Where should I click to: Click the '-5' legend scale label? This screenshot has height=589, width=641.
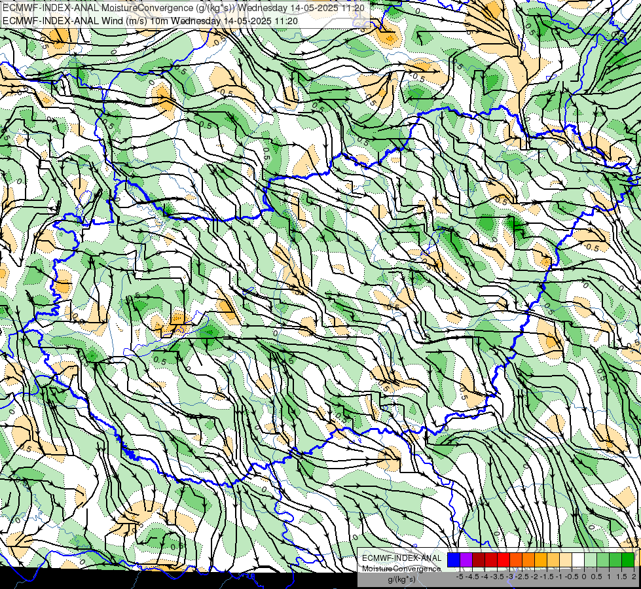click(460, 577)
